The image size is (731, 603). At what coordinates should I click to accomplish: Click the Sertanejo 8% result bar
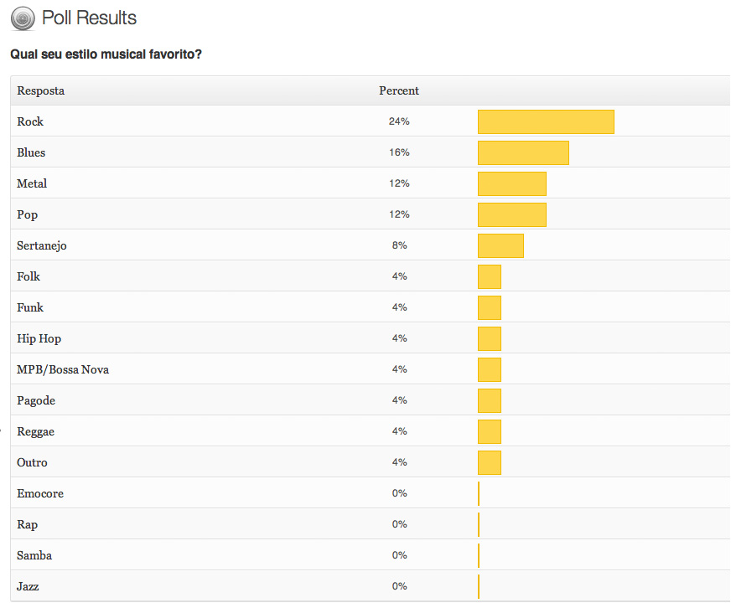click(500, 245)
